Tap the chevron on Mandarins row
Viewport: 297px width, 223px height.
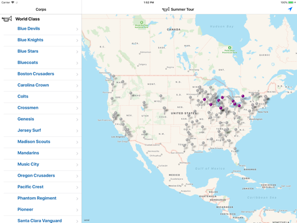point(77,154)
